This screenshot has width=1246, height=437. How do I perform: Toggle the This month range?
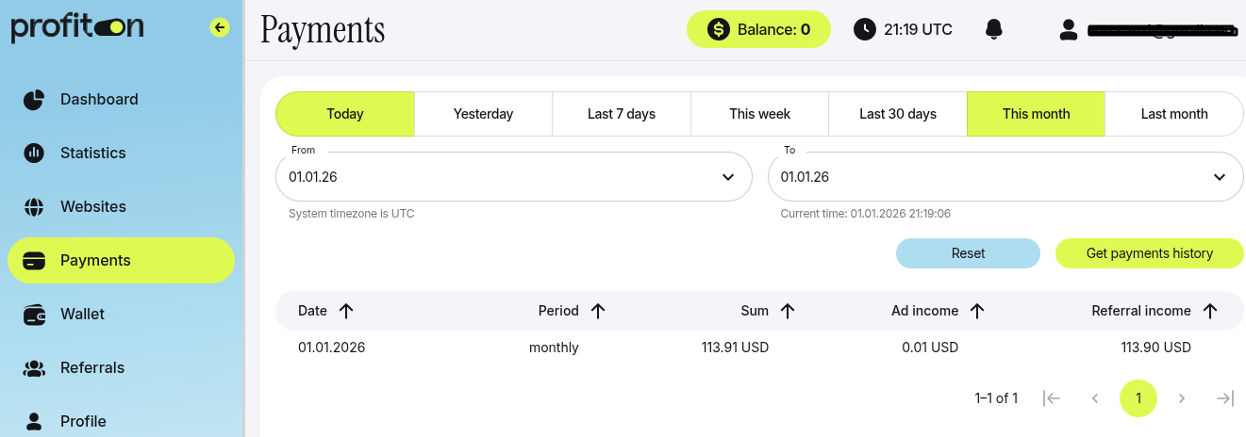point(1036,114)
